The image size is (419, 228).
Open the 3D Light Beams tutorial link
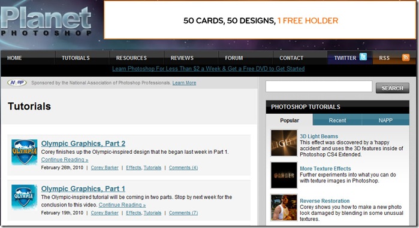(x=319, y=136)
